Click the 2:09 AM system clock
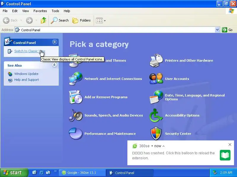 coord(226,173)
